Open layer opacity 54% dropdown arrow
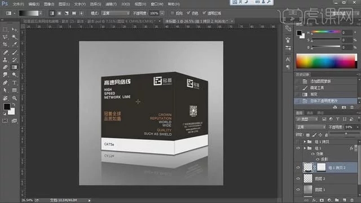The width and height of the screenshot is (361, 203). click(x=358, y=127)
